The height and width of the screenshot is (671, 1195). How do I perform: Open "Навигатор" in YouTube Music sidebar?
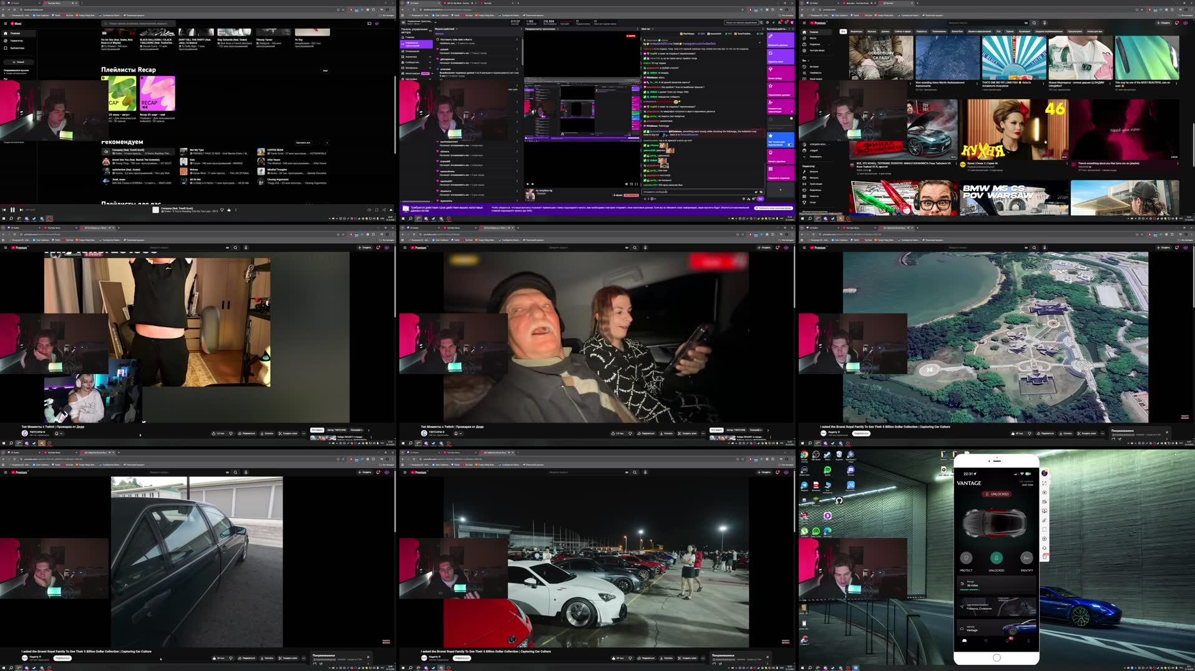(17, 41)
